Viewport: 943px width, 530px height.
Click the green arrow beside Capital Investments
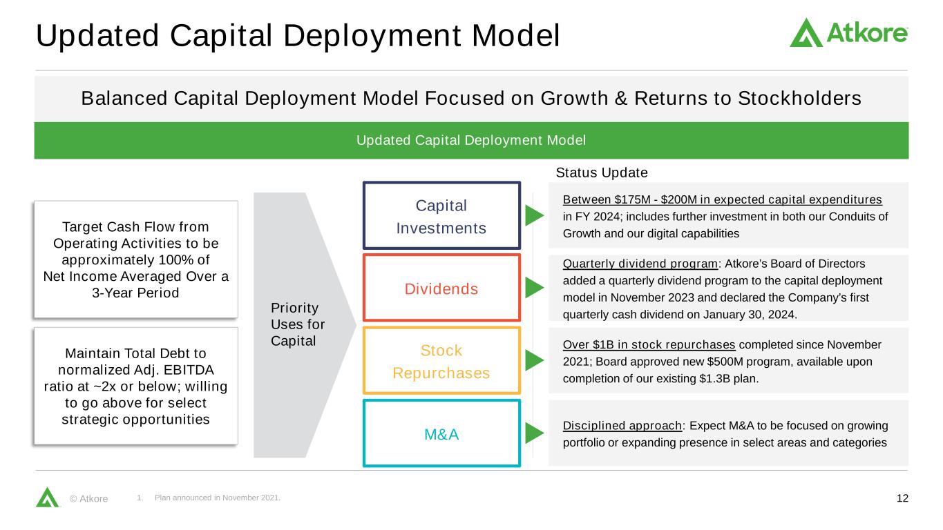535,215
